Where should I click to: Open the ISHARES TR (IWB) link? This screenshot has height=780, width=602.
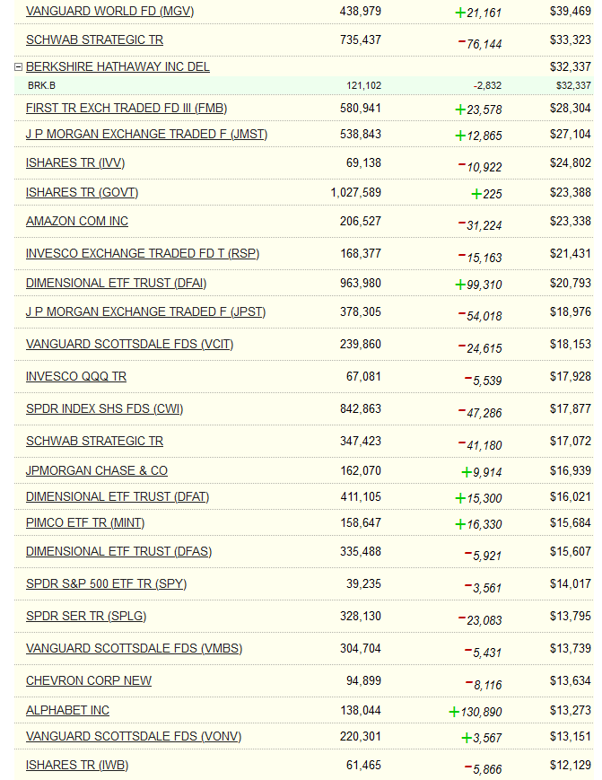(x=77, y=765)
